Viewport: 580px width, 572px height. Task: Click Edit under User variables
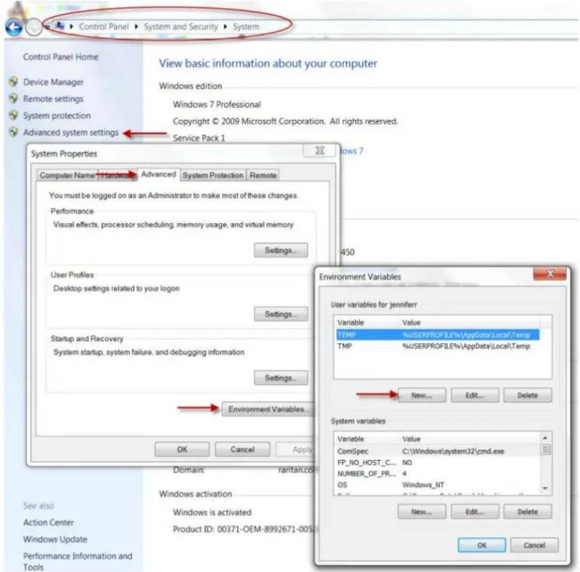475,395
